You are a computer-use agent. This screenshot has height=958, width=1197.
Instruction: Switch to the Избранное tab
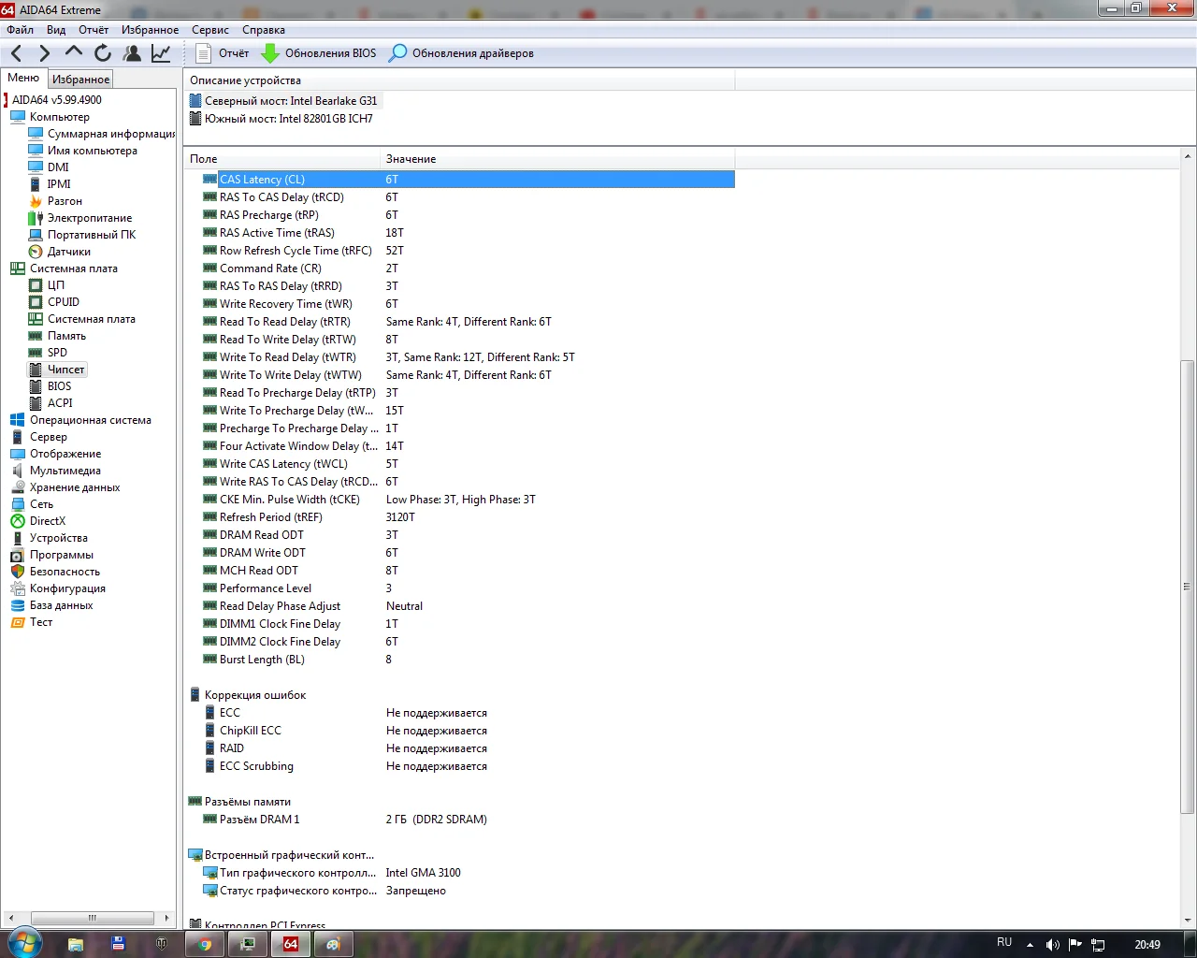point(80,80)
